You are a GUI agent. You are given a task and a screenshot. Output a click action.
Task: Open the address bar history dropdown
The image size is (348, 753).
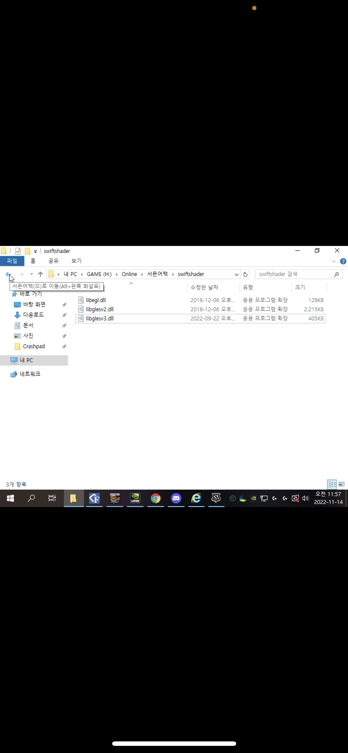pos(236,274)
